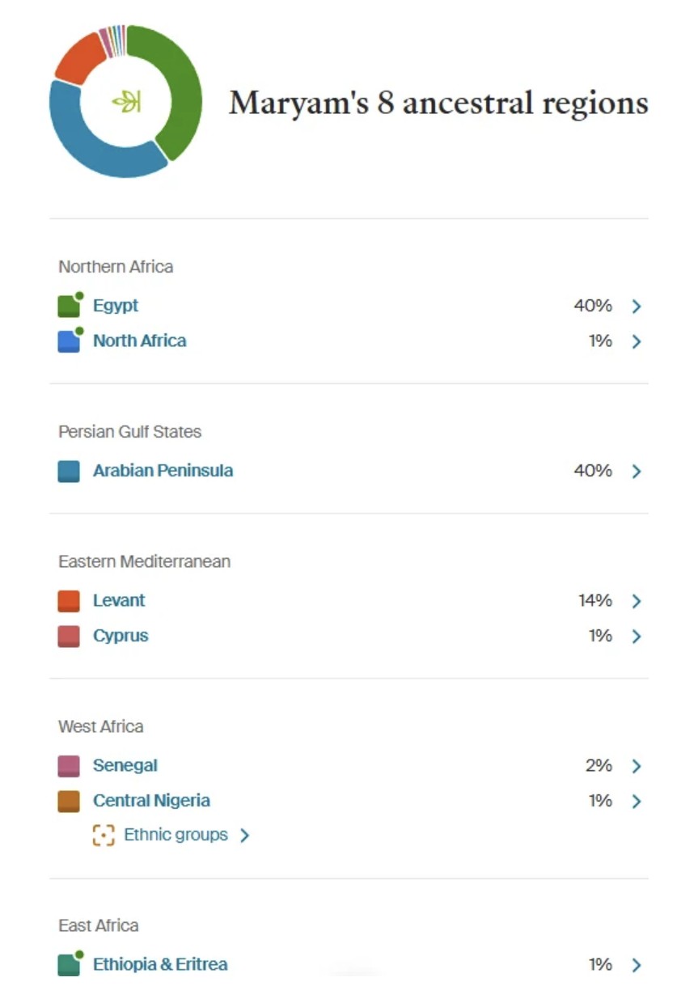Screen dimensions: 677x1003
Task: Expand Arabian Peninsula using right chevron
Action: click(x=637, y=471)
